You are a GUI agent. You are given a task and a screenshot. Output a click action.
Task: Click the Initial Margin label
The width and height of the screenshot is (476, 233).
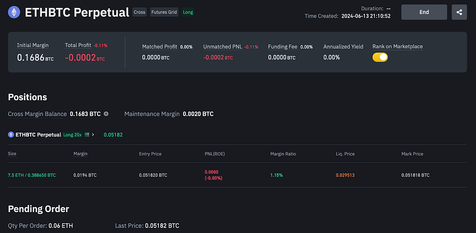(33, 45)
